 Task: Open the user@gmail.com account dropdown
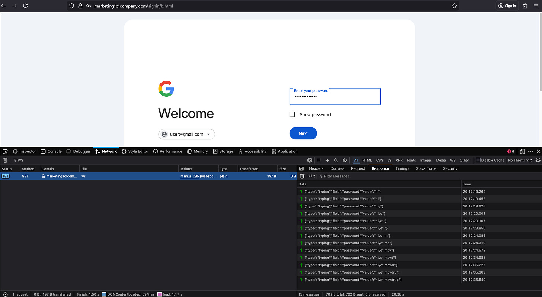[186, 134]
